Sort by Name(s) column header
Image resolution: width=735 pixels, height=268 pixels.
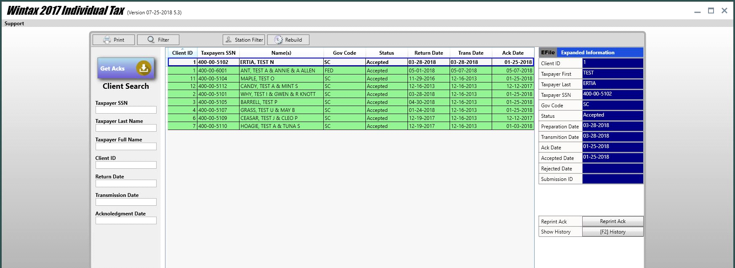(281, 53)
